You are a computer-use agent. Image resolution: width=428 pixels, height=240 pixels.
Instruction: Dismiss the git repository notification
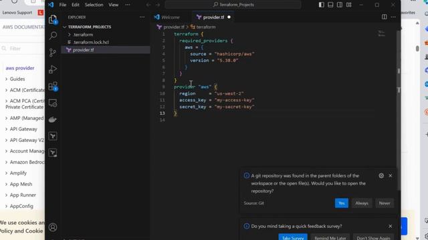point(391,176)
